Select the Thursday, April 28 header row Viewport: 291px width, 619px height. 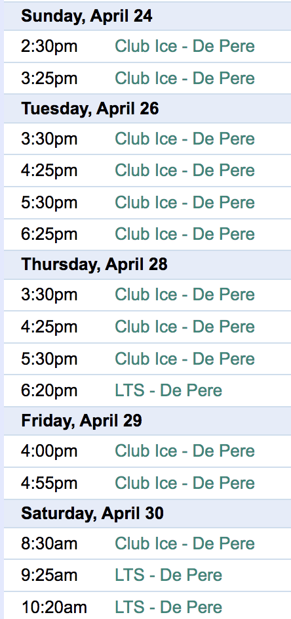pos(147,265)
